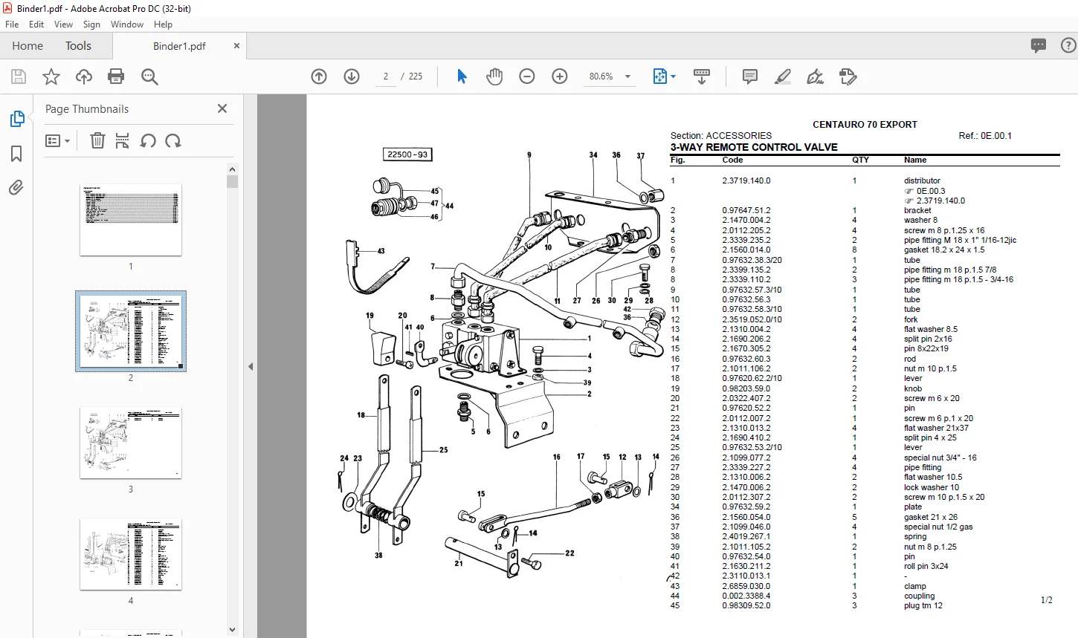The image size is (1078, 638).
Task: Click the Save file icon
Action: pos(19,77)
